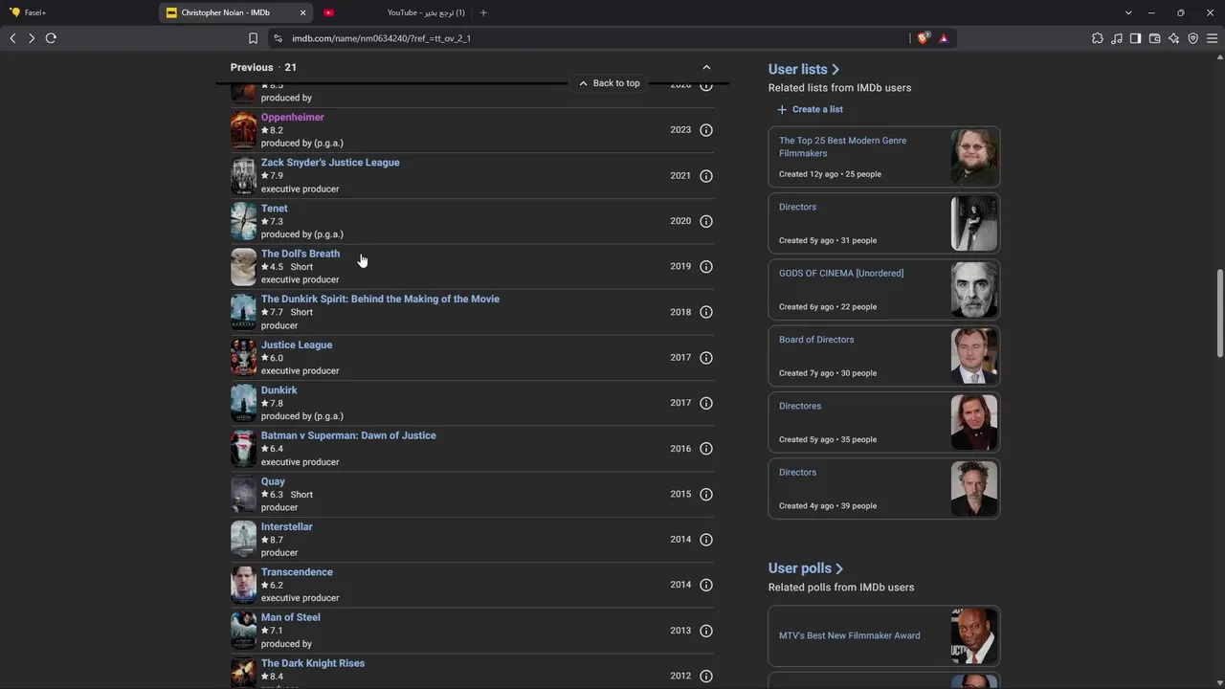
Task: Show info for The Dark Knight Rises
Action: (x=706, y=676)
